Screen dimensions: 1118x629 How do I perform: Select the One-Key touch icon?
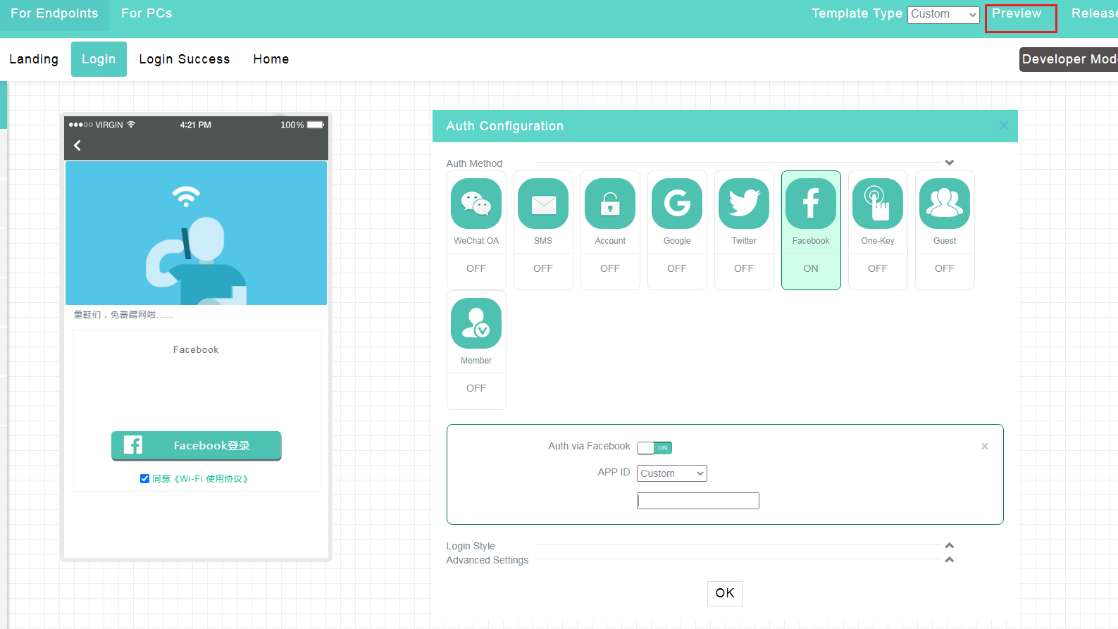pos(878,204)
